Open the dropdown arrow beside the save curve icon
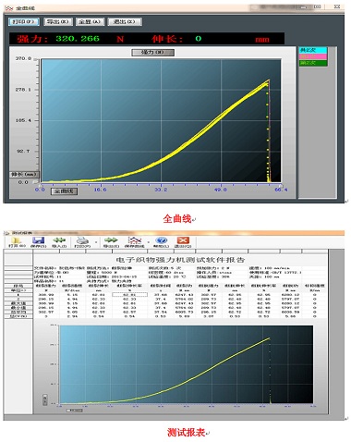This screenshot has width=351, height=442. point(149,242)
